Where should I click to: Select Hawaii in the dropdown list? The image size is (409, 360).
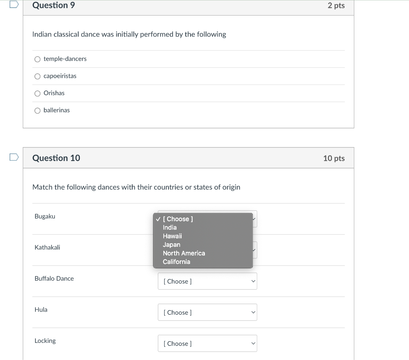pos(172,236)
